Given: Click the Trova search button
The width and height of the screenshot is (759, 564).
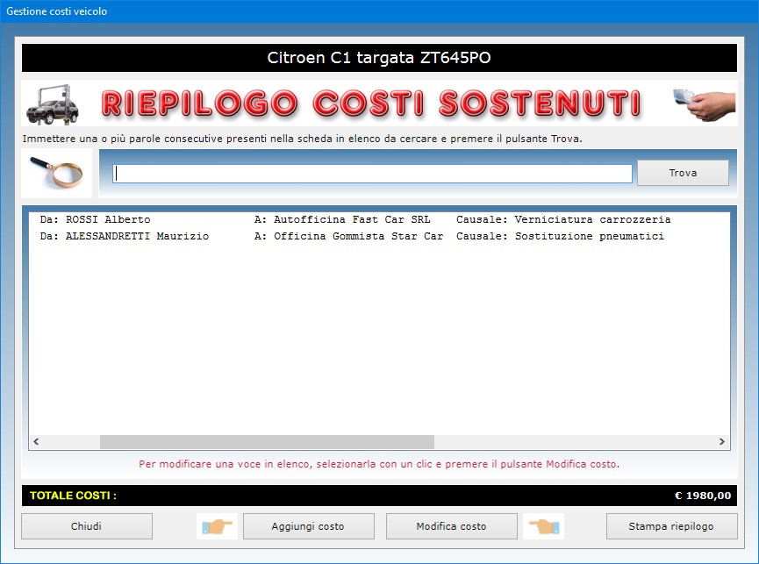Looking at the screenshot, I should tap(683, 173).
